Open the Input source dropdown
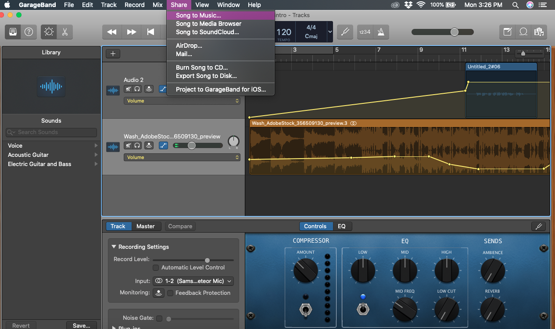This screenshot has height=329, width=555. 193,281
